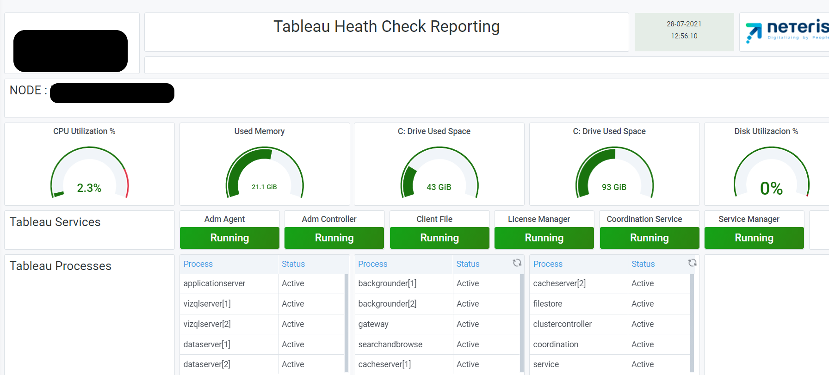Click the scrollbar of the applicationserver table

(x=346, y=323)
